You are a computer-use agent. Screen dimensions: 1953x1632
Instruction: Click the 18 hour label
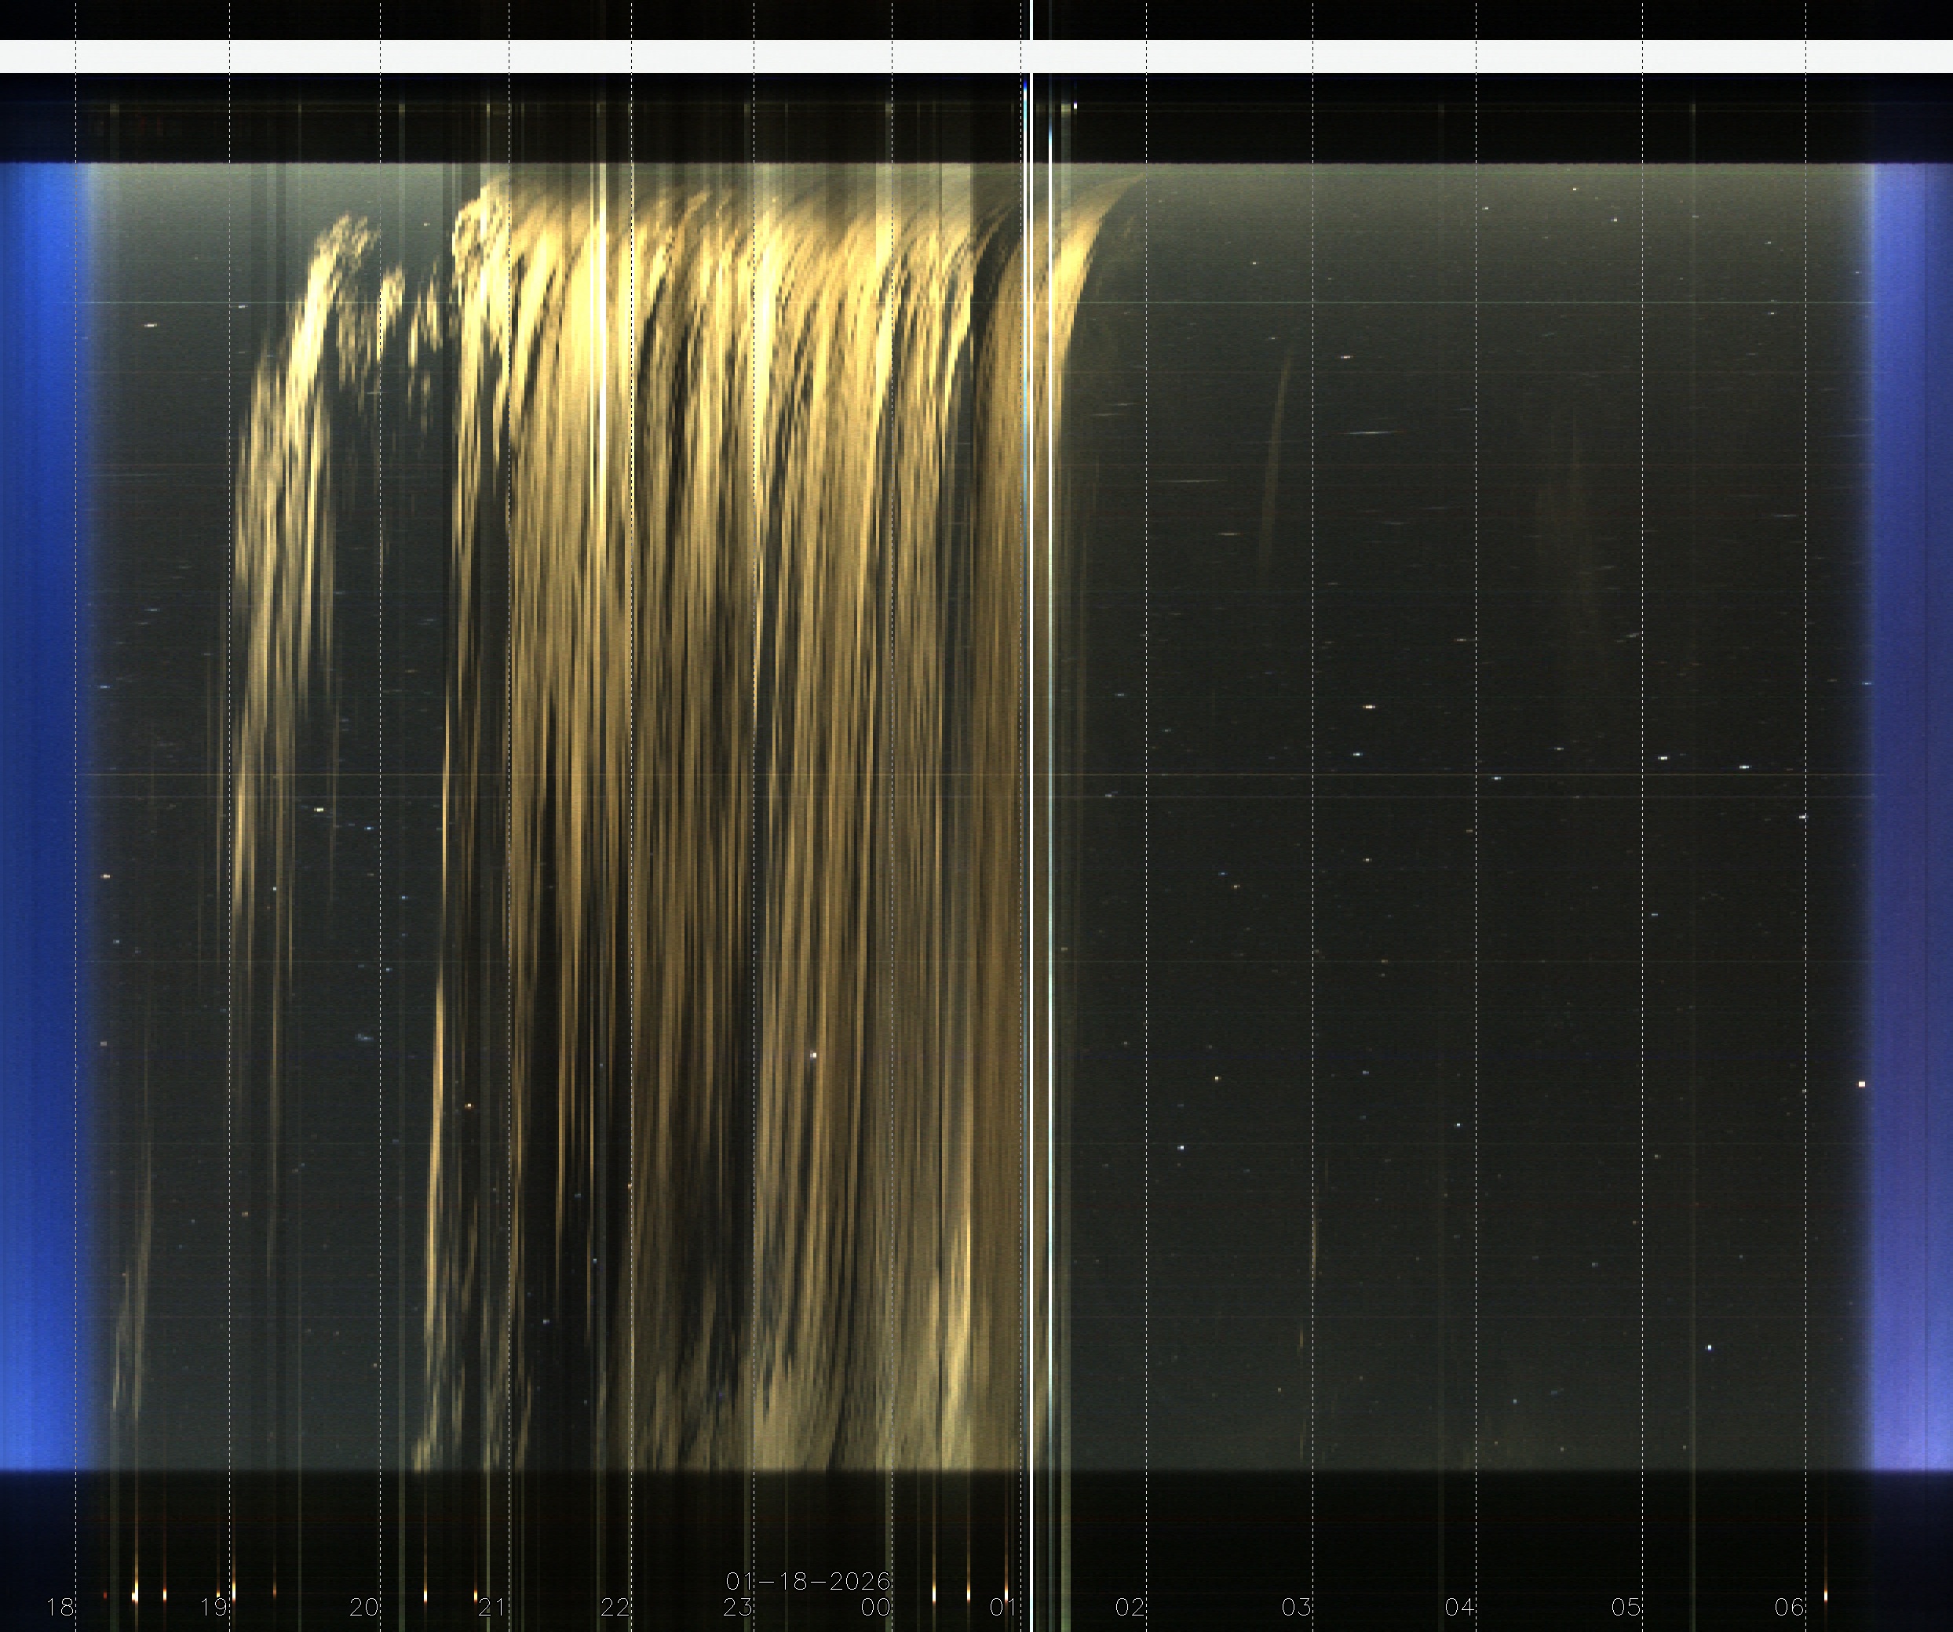[x=60, y=1607]
